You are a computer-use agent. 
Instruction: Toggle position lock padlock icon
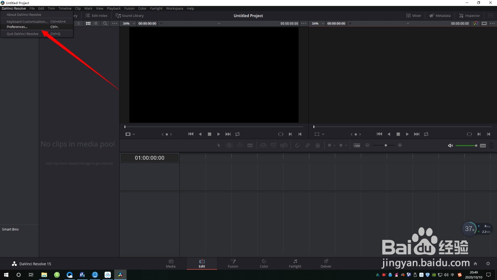[318, 145]
